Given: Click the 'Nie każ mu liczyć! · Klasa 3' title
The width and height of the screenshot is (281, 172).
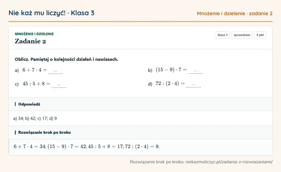Looking at the screenshot, I should click(x=51, y=13).
